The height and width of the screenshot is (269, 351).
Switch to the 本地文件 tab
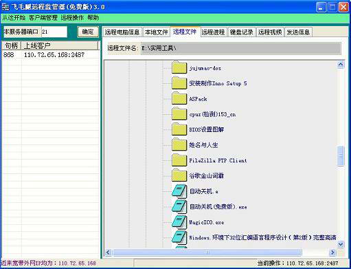tap(157, 32)
